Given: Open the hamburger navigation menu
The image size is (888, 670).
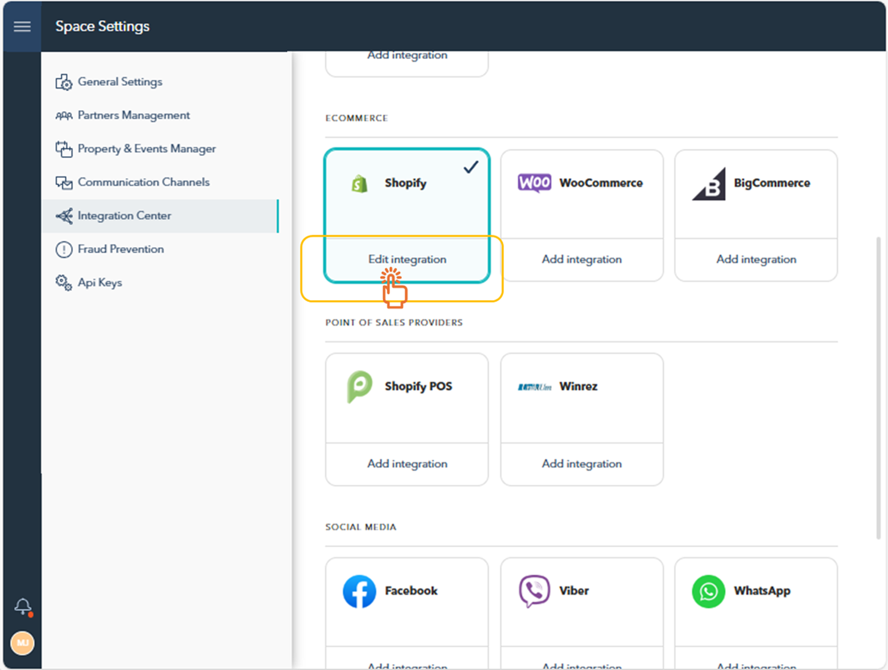Looking at the screenshot, I should [22, 26].
